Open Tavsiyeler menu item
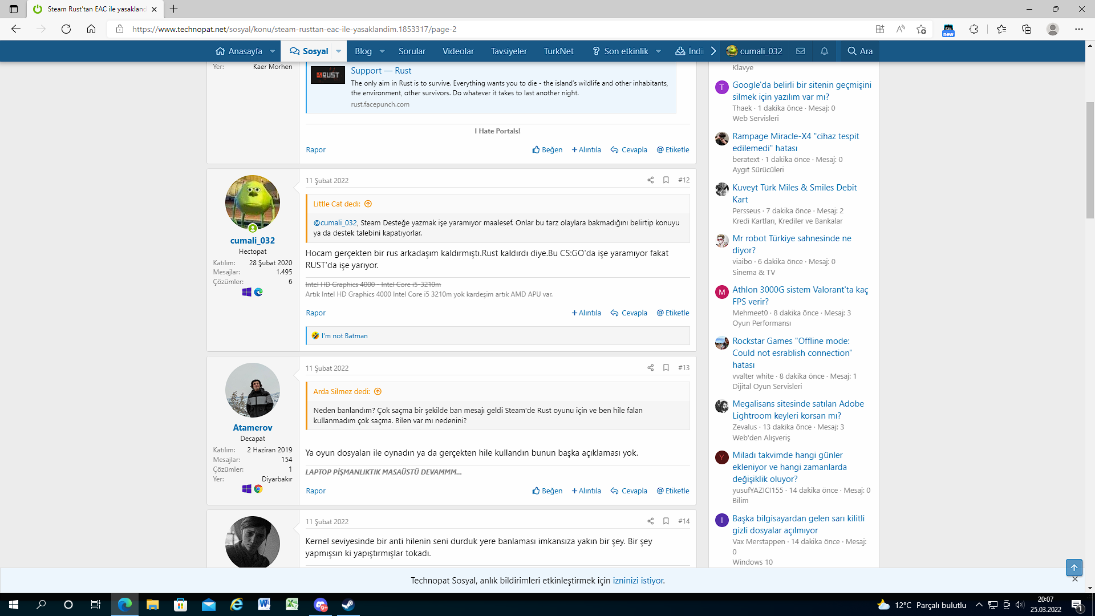 pos(509,51)
